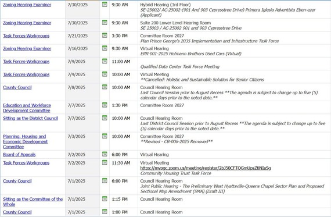Click calendar icon for 7/8/2025 County Council row
The width and height of the screenshot is (331, 217).
(x=105, y=87)
